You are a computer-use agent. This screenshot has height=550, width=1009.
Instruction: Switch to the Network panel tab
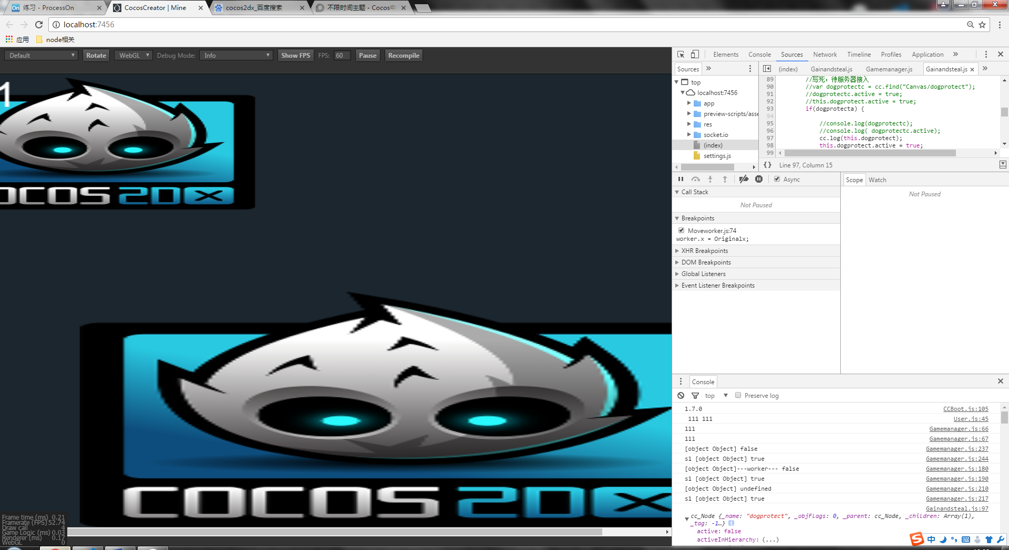tap(825, 55)
